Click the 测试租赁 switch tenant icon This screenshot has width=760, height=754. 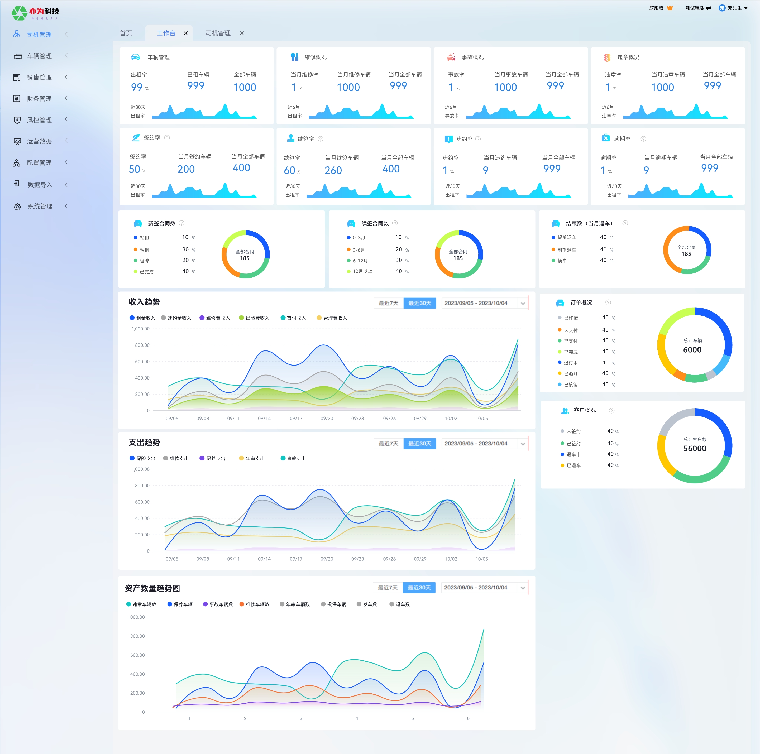tap(709, 8)
